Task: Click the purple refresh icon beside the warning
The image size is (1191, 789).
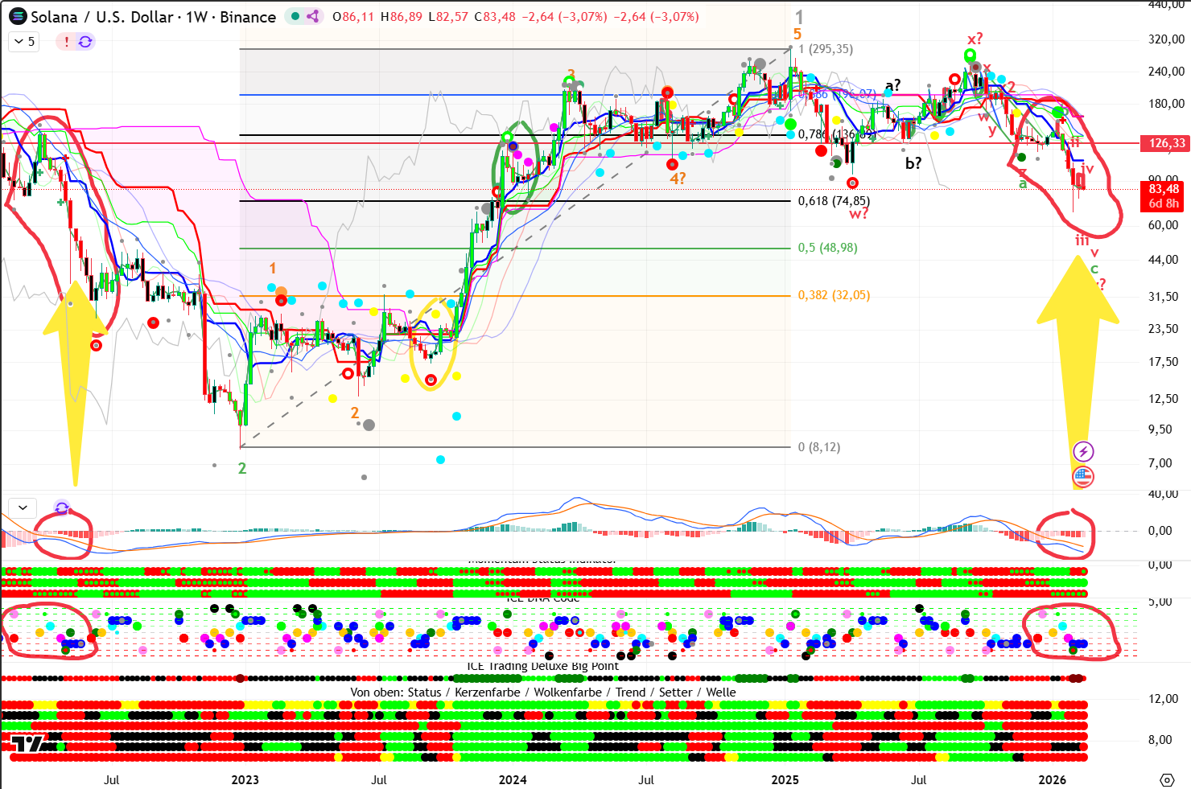Action: pyautogui.click(x=85, y=42)
